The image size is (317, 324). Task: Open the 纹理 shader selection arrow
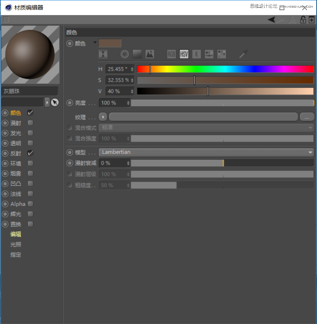102,116
